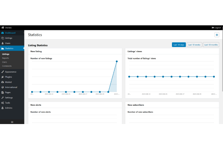Select the Last 10 days range
The image size is (223, 149).
tap(179, 45)
